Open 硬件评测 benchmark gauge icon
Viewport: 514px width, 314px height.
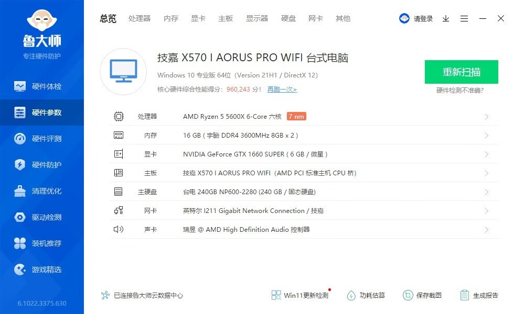pyautogui.click(x=20, y=139)
